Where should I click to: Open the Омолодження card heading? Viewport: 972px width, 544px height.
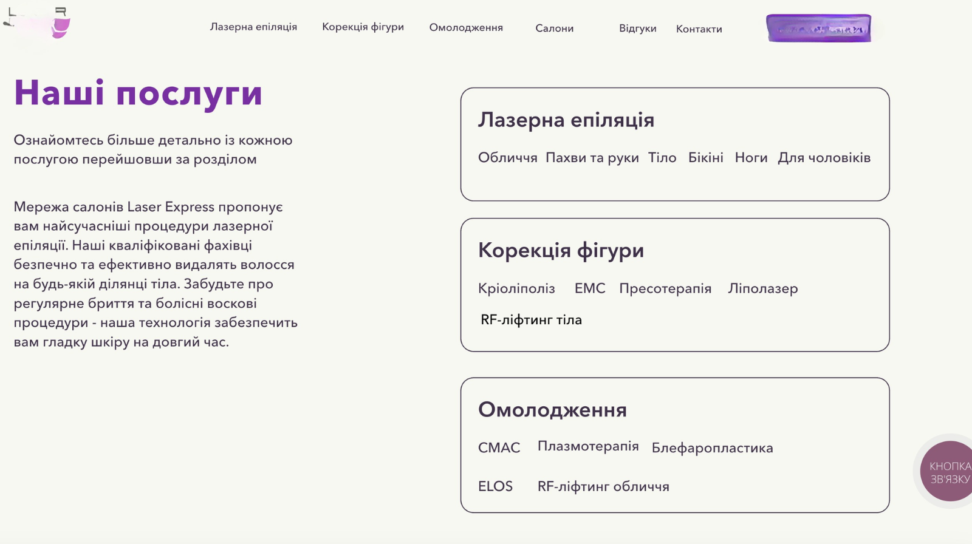click(552, 410)
